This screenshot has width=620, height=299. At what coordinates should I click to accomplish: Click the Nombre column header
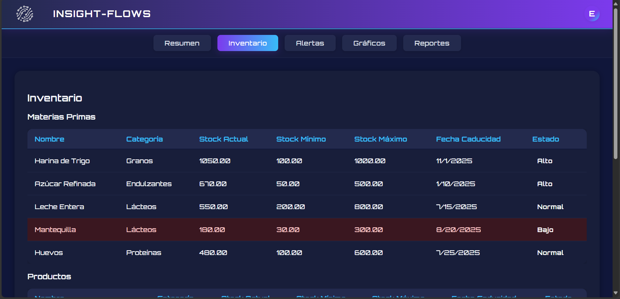pyautogui.click(x=49, y=139)
